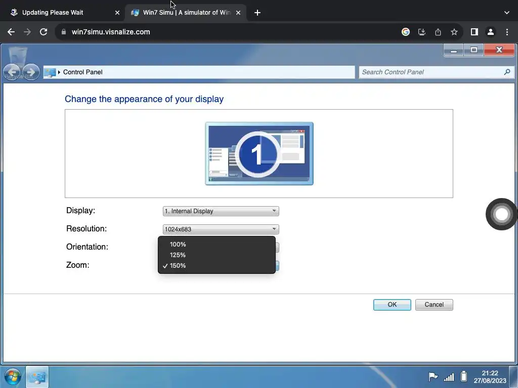Open the Google icon in the browser toolbar
518x388 pixels.
tap(406, 32)
